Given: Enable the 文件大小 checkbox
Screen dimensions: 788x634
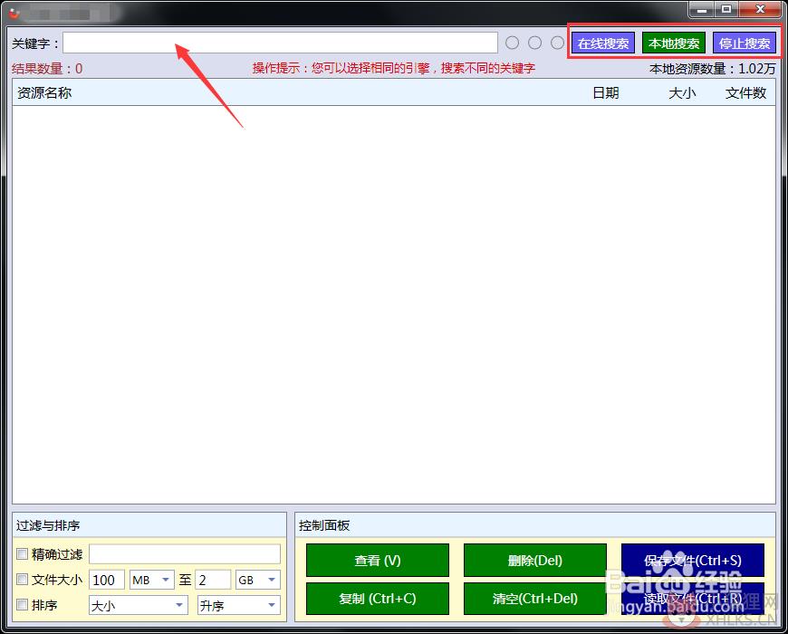Looking at the screenshot, I should tap(22, 580).
